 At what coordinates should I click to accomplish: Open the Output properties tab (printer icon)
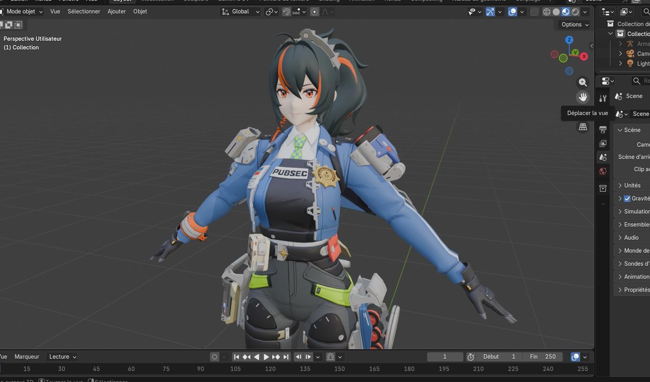point(603,130)
